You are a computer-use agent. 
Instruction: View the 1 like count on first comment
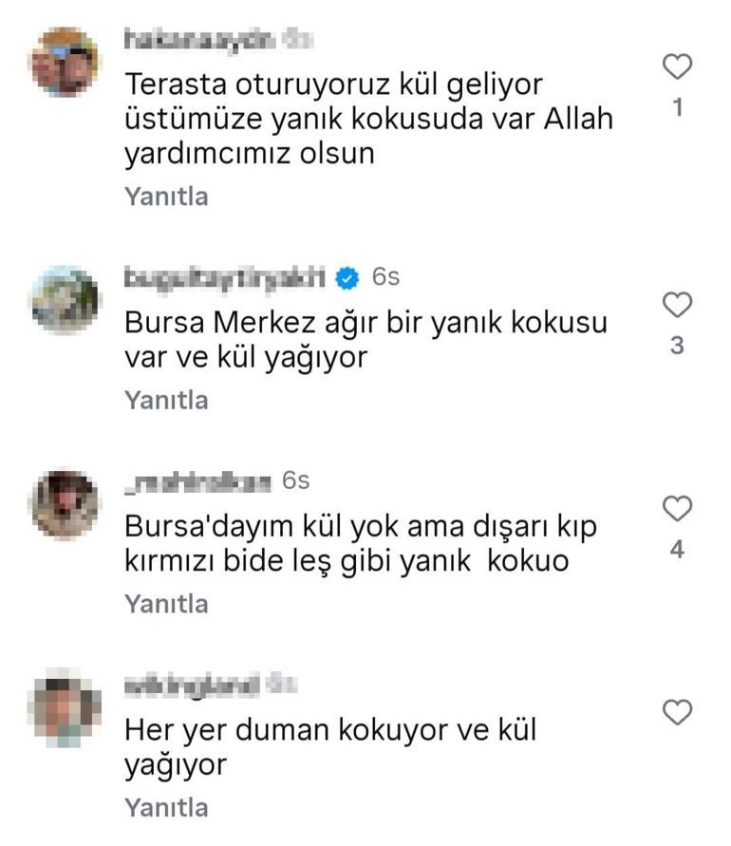pyautogui.click(x=678, y=108)
